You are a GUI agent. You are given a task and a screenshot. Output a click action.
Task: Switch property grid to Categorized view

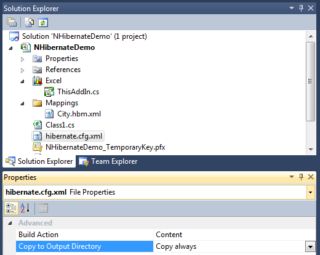coord(11,208)
